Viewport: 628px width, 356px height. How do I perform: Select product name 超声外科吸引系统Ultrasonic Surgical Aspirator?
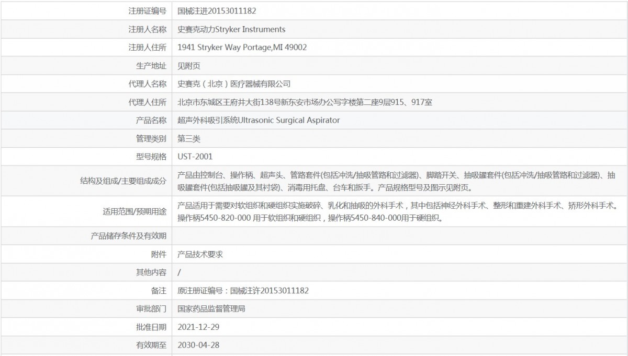point(259,121)
